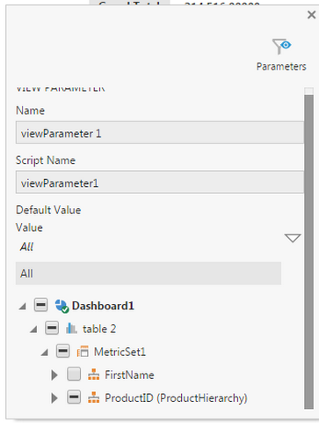Check the FirstName checkbox
The image size is (319, 423).
point(74,375)
